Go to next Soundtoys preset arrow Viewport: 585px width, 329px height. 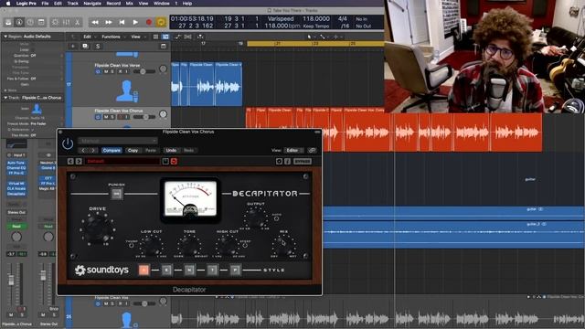[x=79, y=161]
